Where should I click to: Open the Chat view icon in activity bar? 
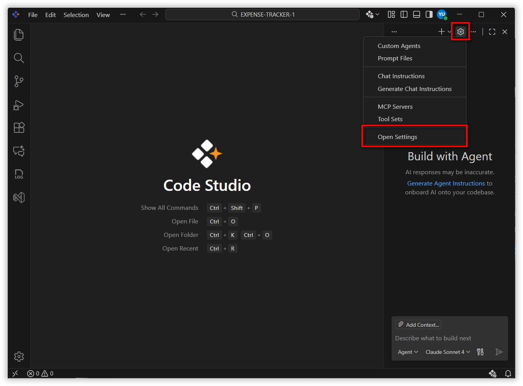click(x=19, y=151)
